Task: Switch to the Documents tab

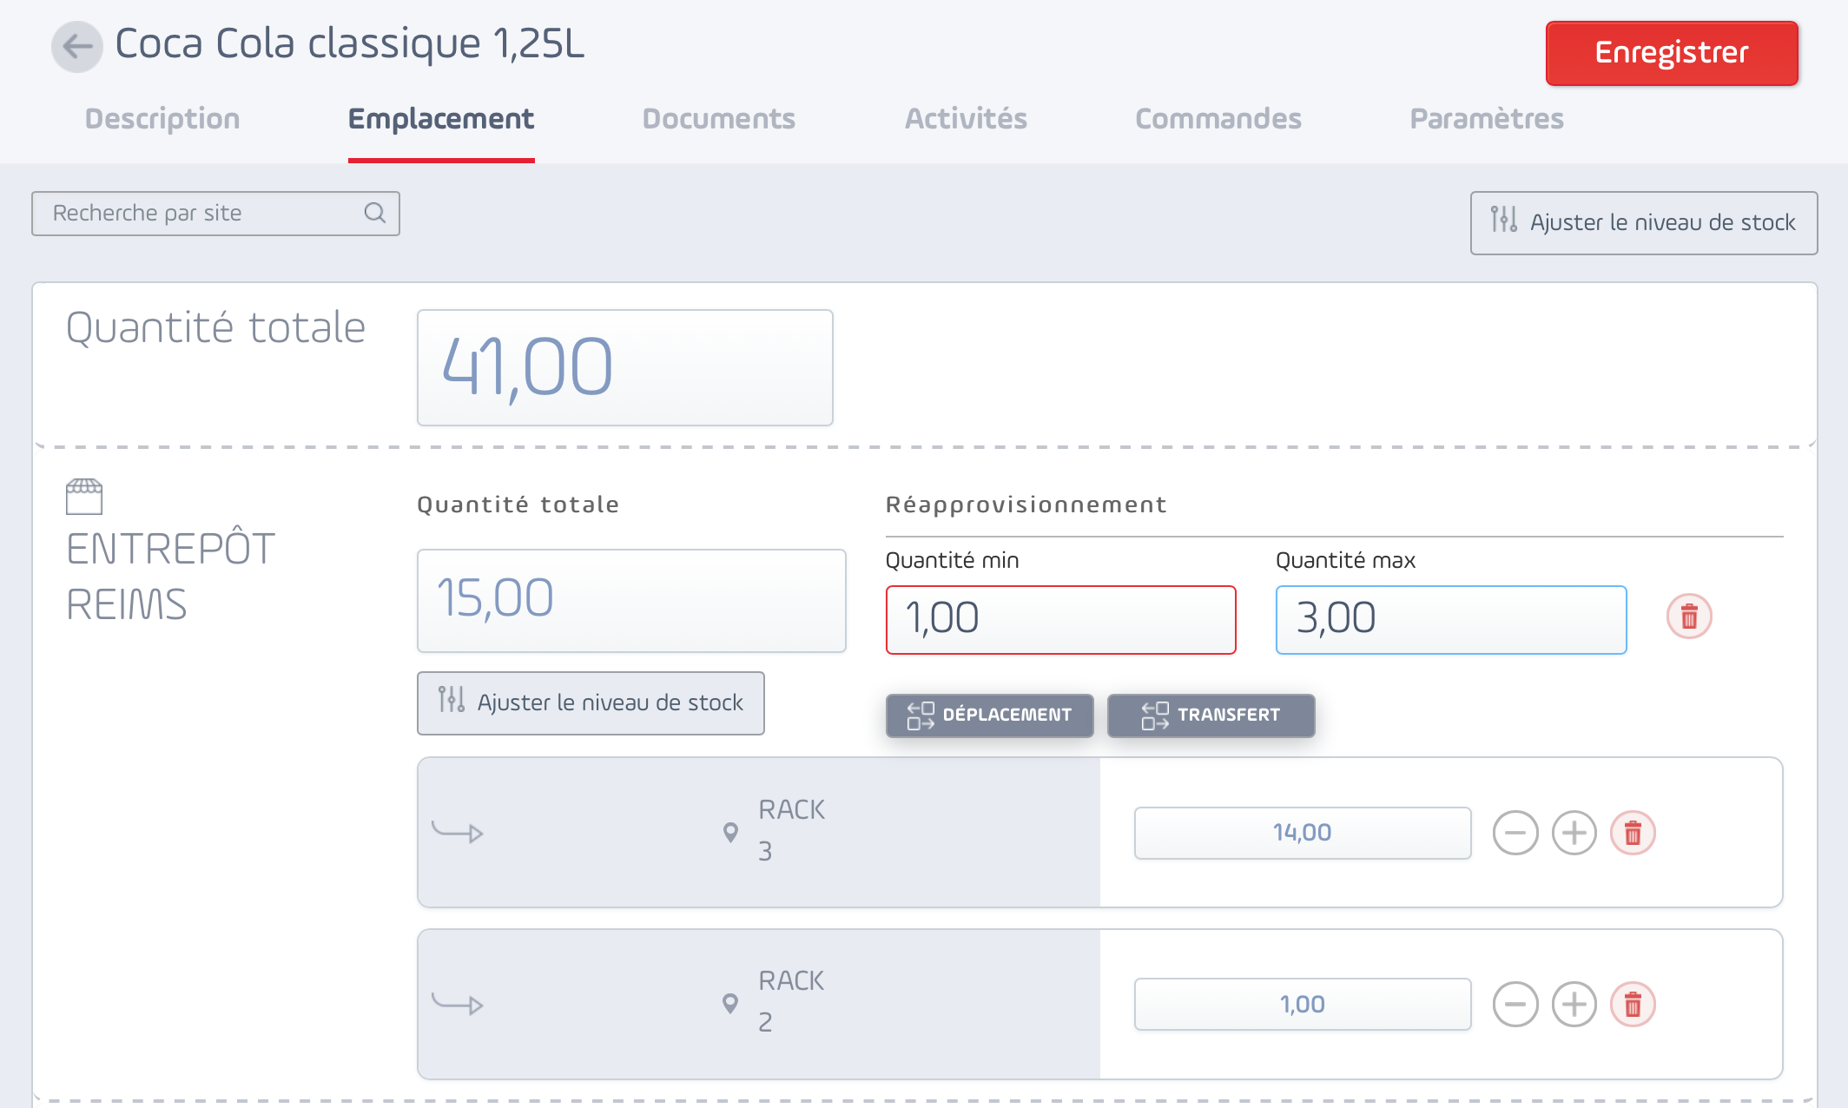Action: pyautogui.click(x=719, y=119)
